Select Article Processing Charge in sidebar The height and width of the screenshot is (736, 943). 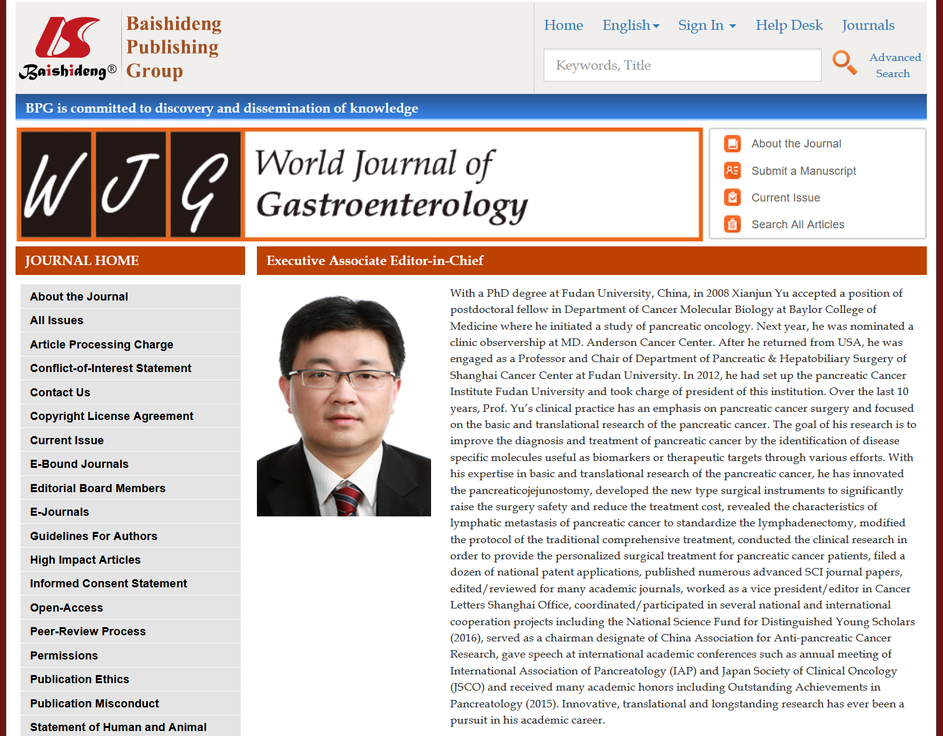(131, 345)
